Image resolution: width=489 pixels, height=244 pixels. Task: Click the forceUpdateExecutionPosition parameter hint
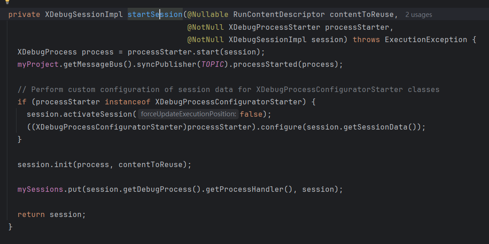click(188, 114)
